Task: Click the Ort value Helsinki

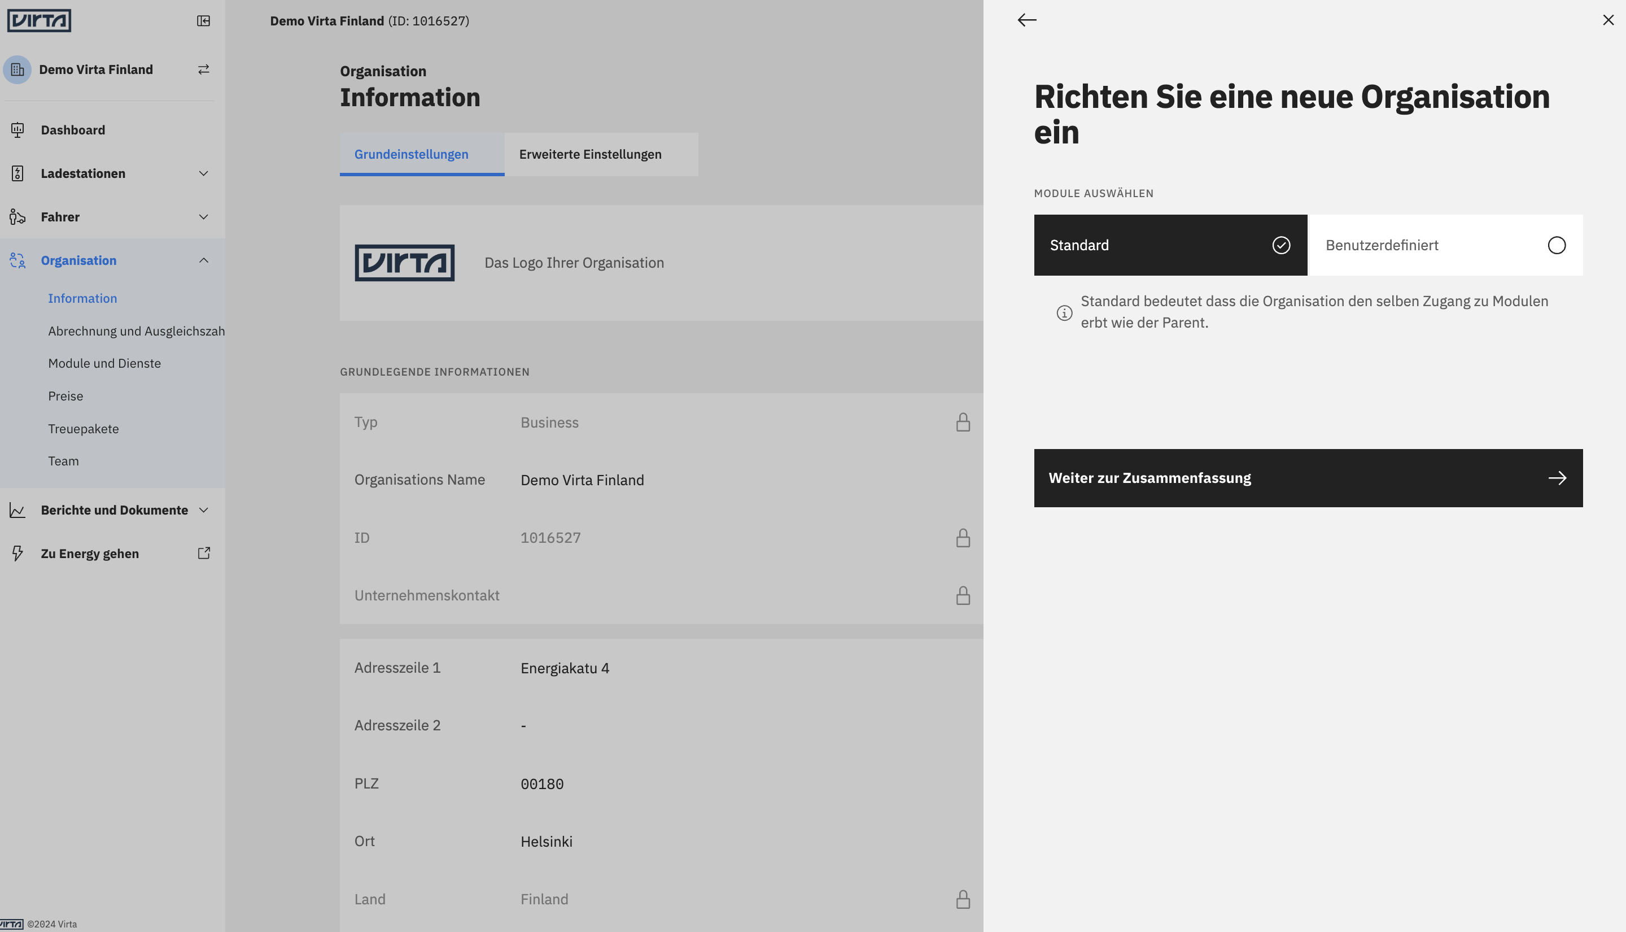Action: tap(547, 842)
